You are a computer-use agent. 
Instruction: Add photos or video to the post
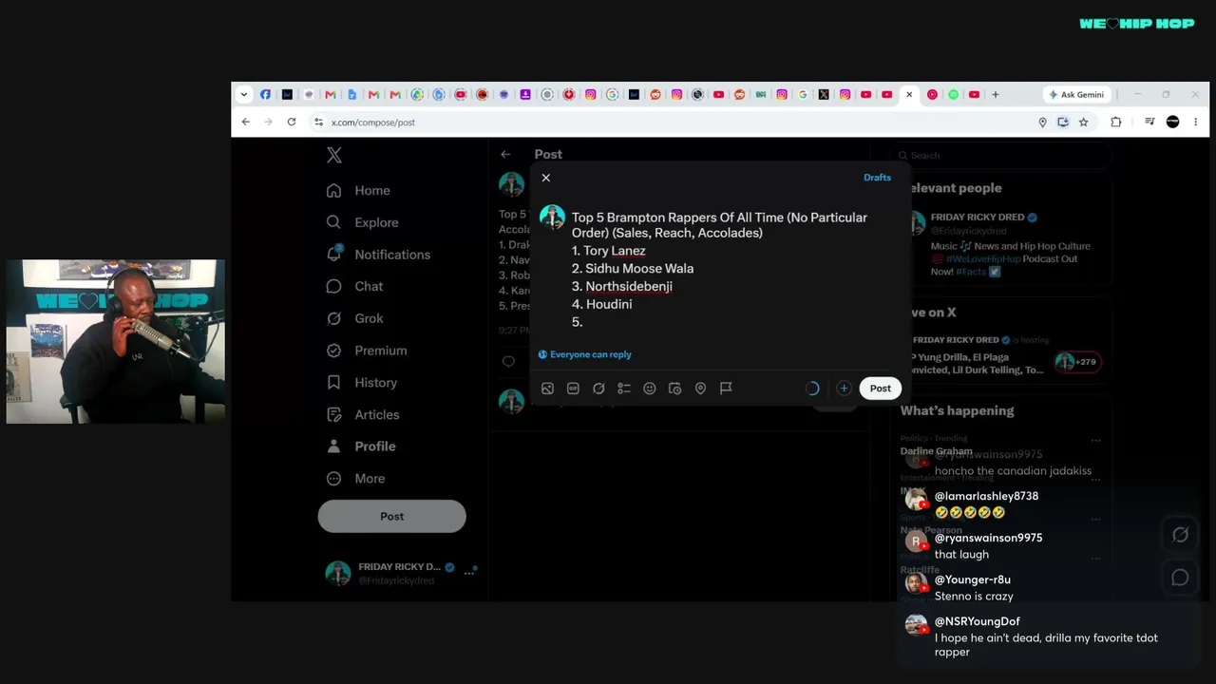pyautogui.click(x=547, y=389)
